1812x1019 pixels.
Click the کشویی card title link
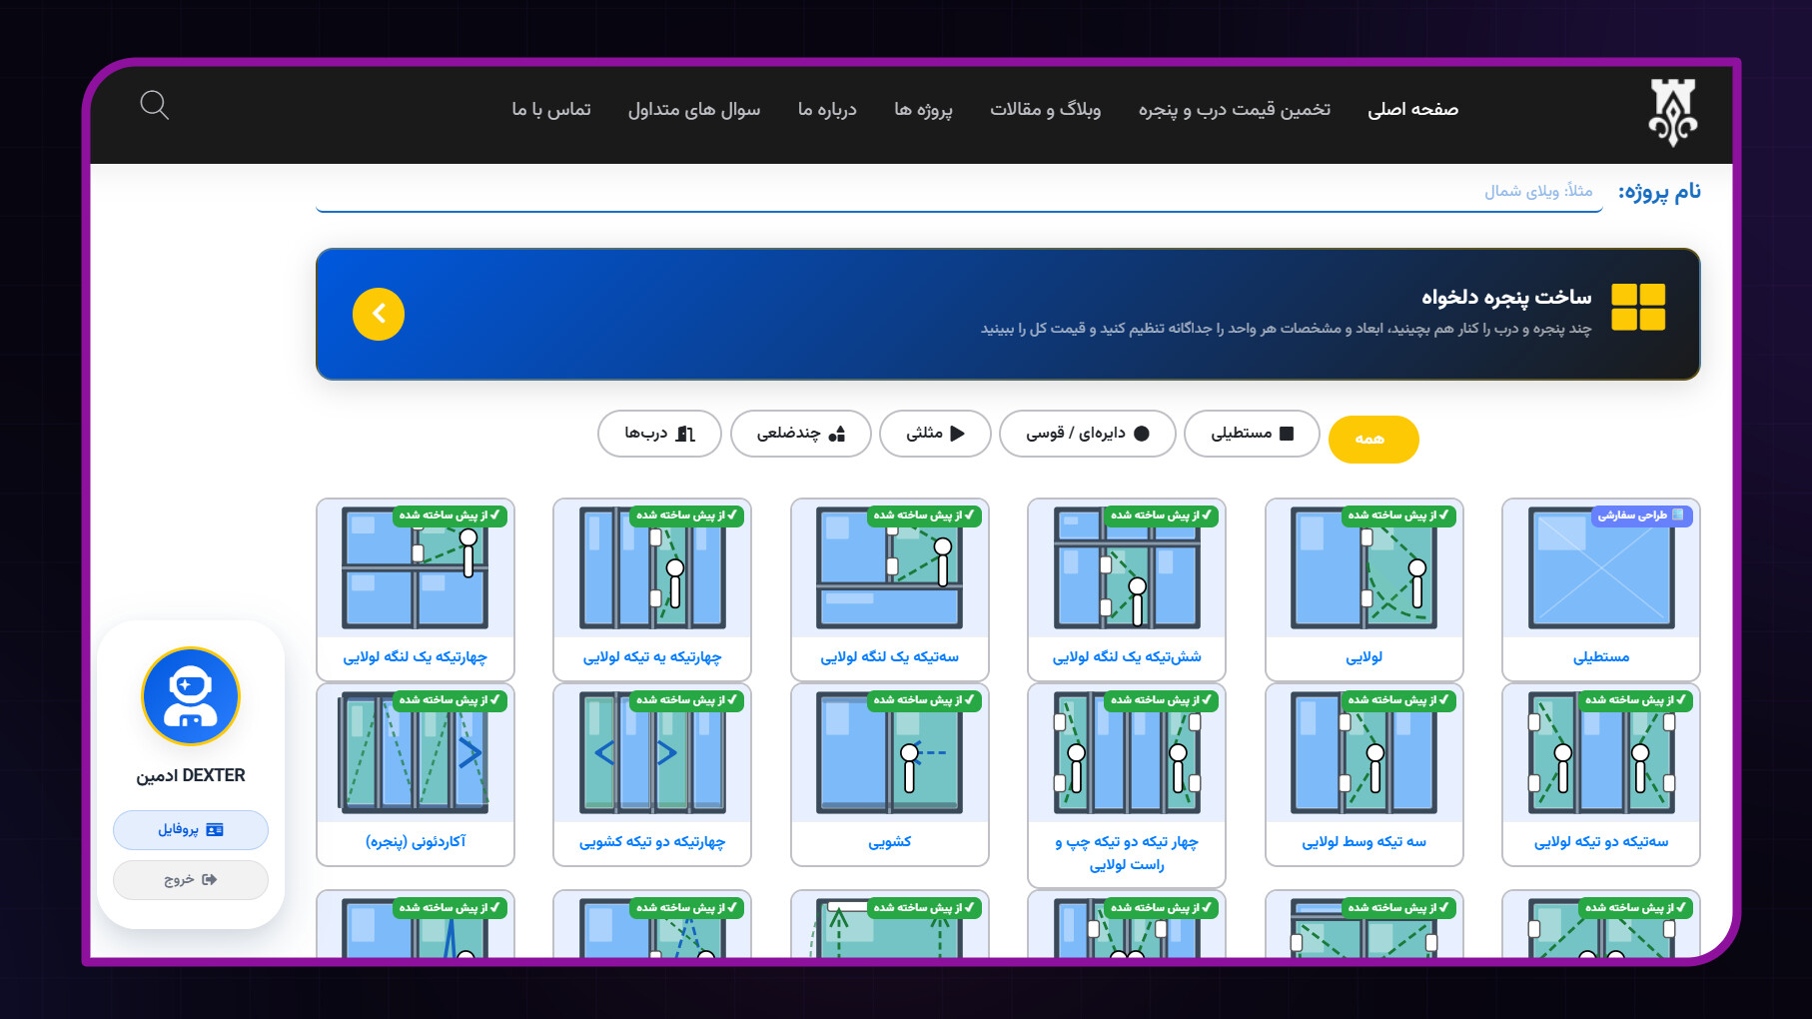tap(889, 841)
